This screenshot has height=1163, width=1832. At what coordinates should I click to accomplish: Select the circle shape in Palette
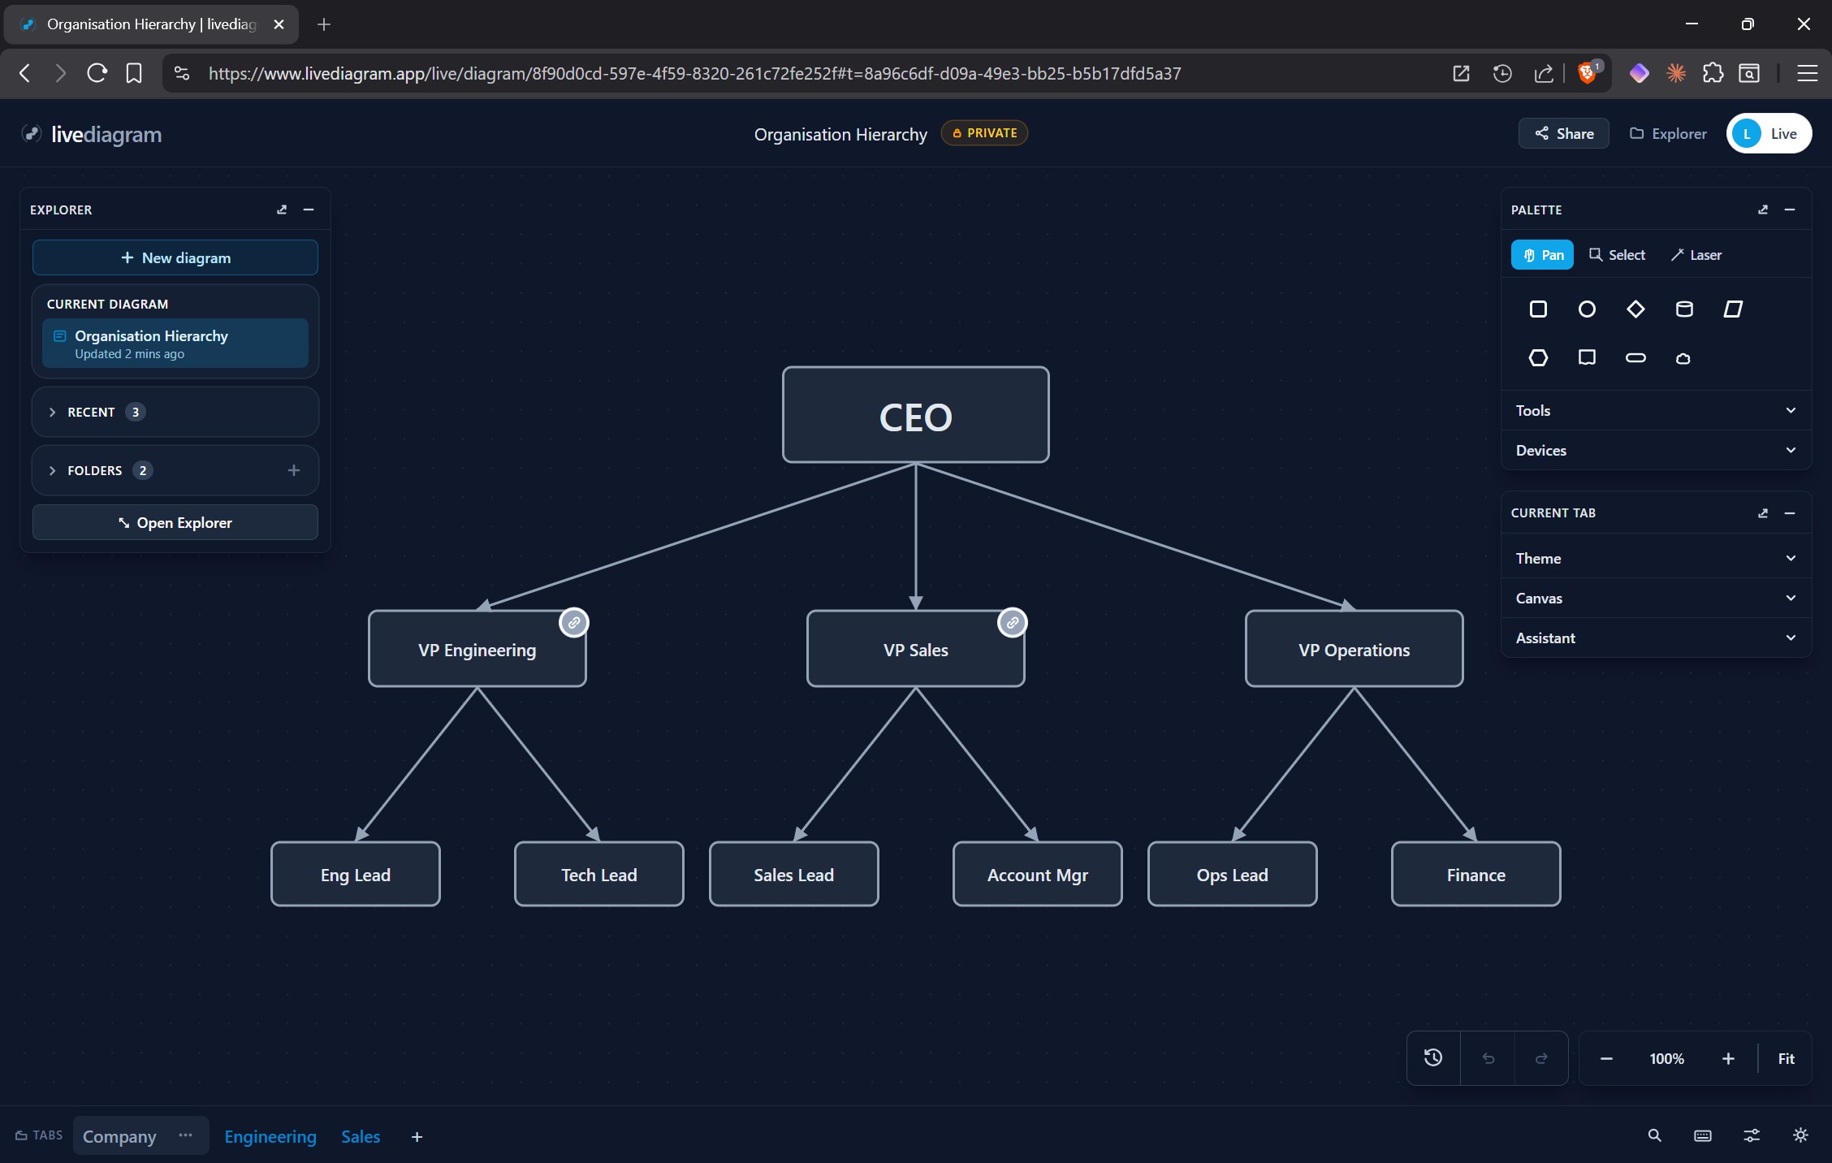pyautogui.click(x=1587, y=309)
